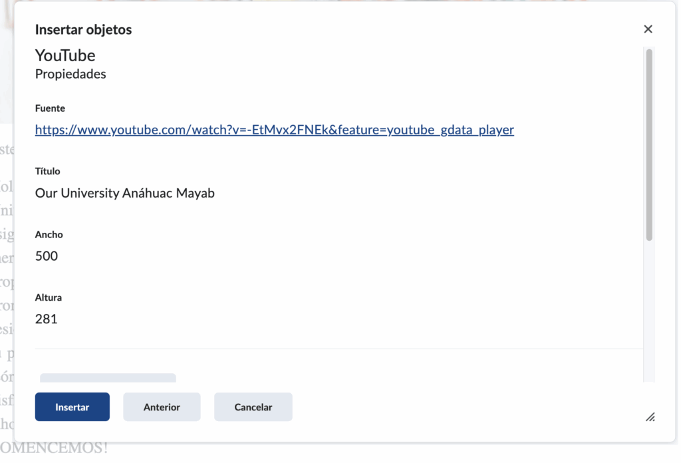Close the Insertar objetos dialog

tap(648, 29)
